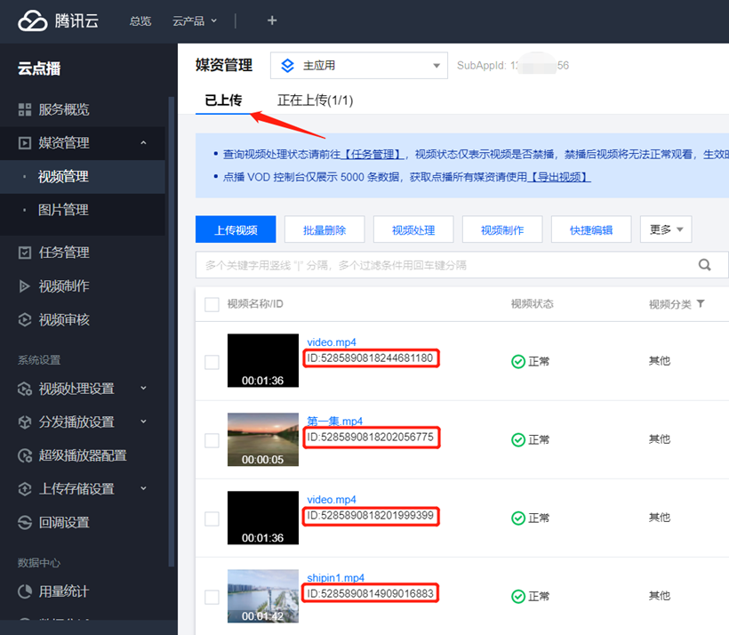Viewport: 729px width, 635px height.
Task: Click the 上传视频 upload button
Action: [235, 229]
